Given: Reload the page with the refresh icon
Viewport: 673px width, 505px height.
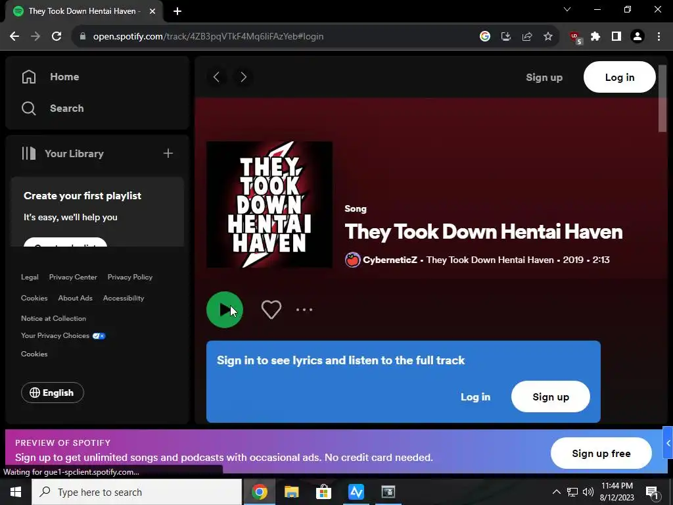Looking at the screenshot, I should (57, 36).
